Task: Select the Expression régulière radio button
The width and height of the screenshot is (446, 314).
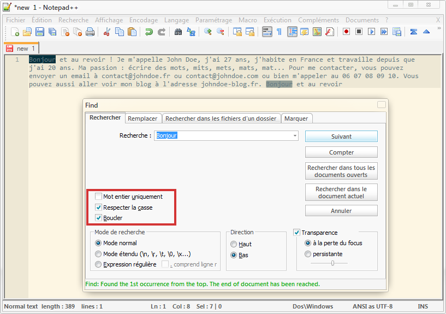Action: pos(98,264)
